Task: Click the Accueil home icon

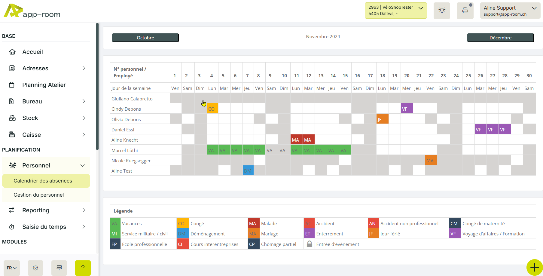Action: [12, 52]
